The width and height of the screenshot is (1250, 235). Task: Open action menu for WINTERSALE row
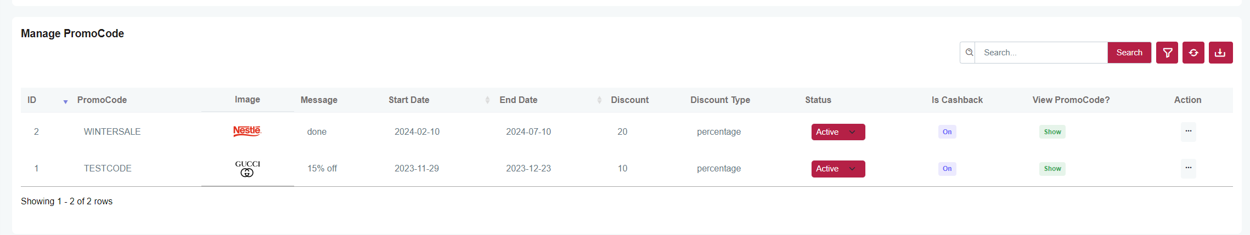click(x=1188, y=131)
